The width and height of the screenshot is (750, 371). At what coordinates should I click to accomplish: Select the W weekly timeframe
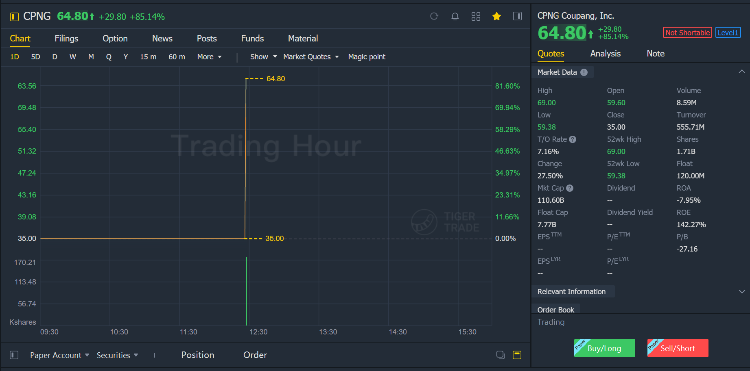(73, 57)
